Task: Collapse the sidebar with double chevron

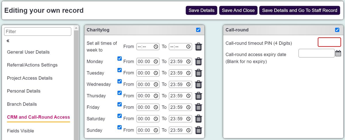Action: pos(8,41)
